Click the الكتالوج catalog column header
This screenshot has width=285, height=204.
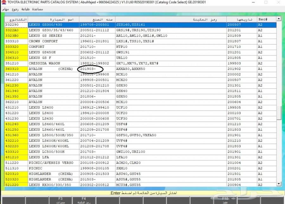16,19
